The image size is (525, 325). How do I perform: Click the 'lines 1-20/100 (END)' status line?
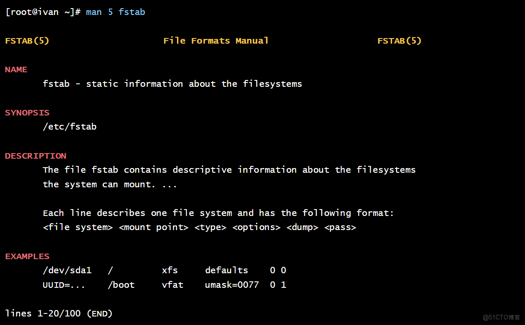click(59, 313)
